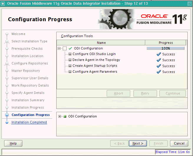Click the Supervisor User Details step bullet
The image size is (193, 156).
click(7, 78)
